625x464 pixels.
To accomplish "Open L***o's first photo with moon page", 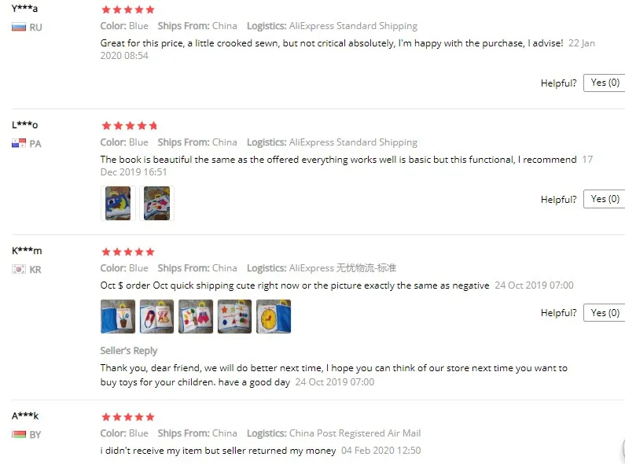I will pos(118,204).
